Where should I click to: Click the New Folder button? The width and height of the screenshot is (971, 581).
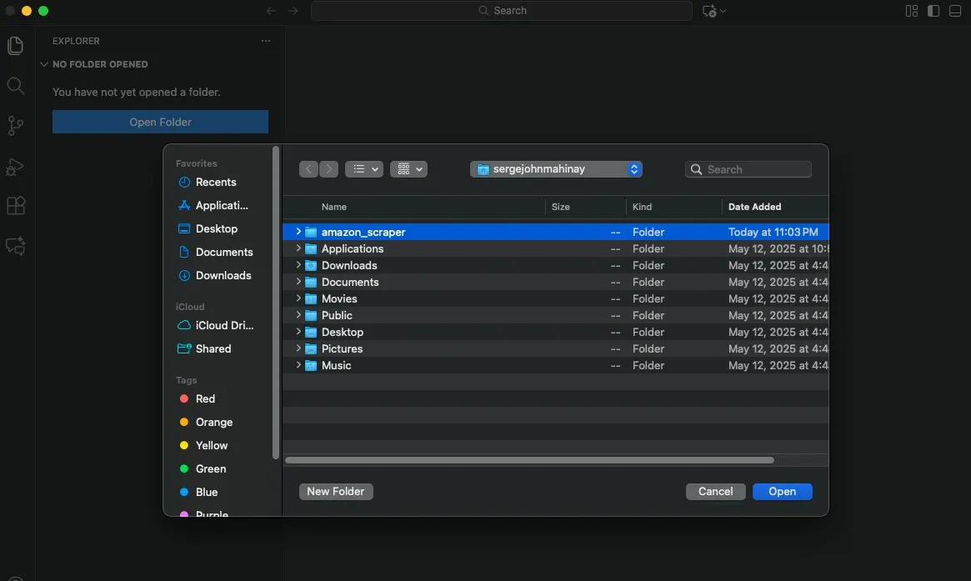click(x=336, y=492)
